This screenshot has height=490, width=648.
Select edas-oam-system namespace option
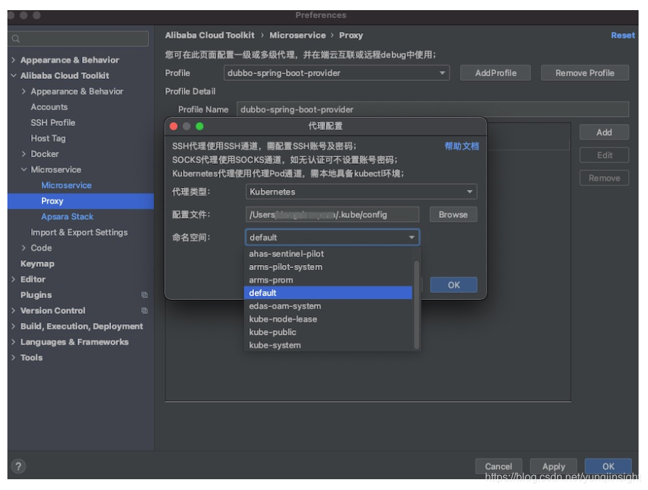[328, 306]
